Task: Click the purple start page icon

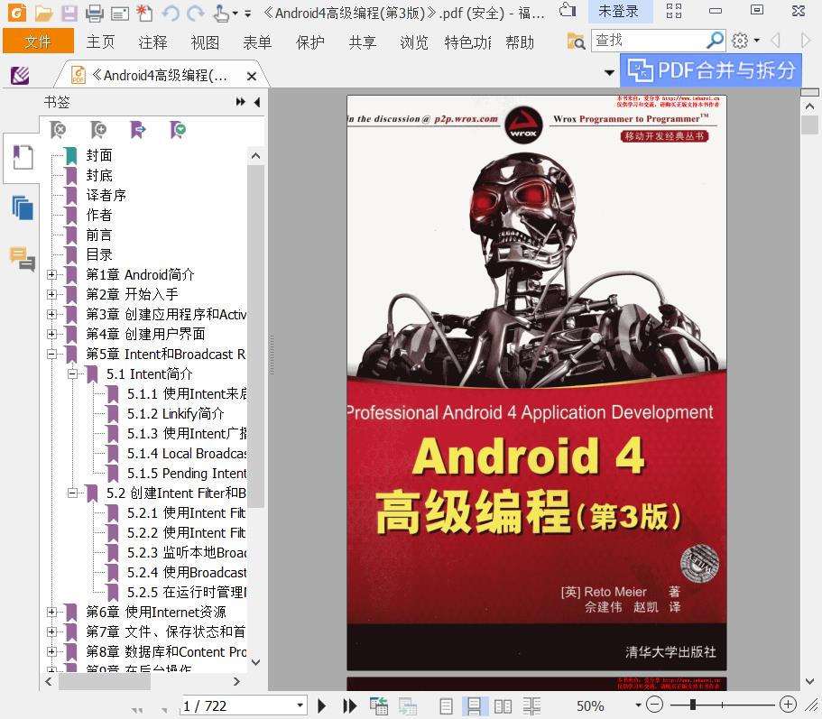Action: (20, 76)
